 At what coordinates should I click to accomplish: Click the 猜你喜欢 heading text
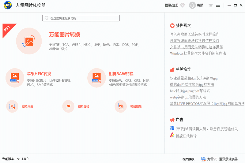[183, 25]
